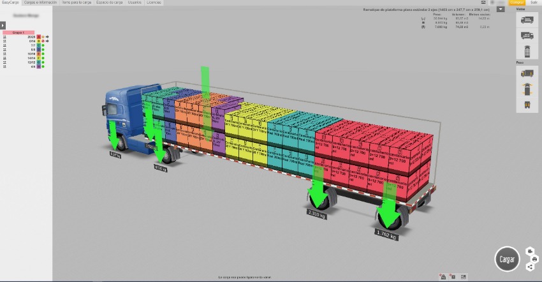Click the arrow next to item A
This screenshot has height=282, width=542.
pos(47,37)
